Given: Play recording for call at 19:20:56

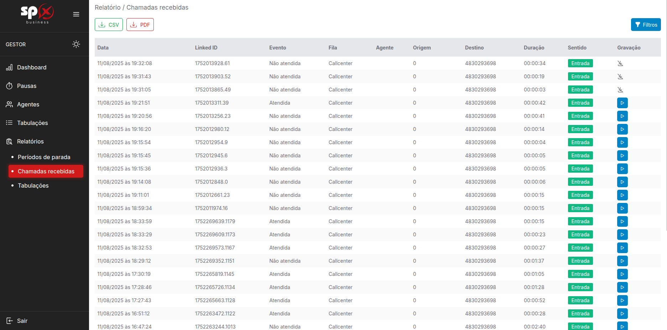Looking at the screenshot, I should (622, 116).
